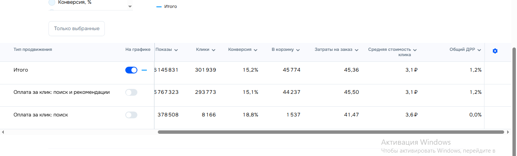Click the chevron next to В корзину
The image size is (517, 156).
298,50
